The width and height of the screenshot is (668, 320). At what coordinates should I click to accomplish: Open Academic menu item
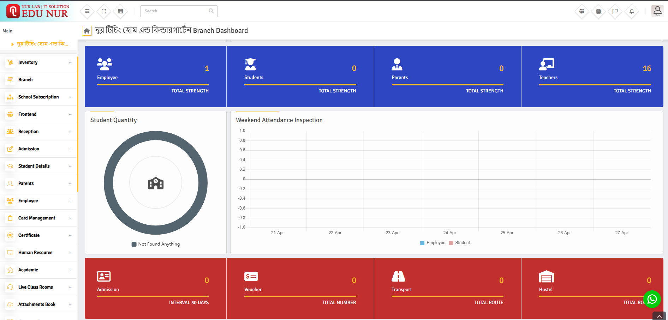(38, 270)
